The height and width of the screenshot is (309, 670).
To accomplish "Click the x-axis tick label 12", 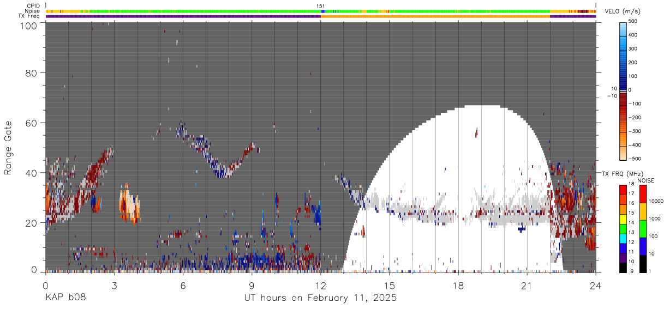I will (x=320, y=285).
